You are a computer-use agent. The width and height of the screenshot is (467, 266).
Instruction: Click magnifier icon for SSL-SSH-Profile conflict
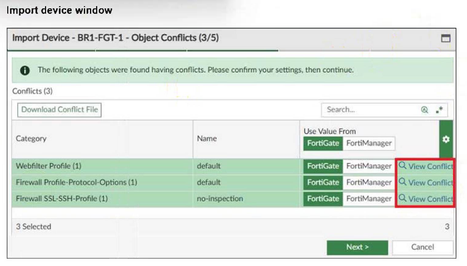(x=403, y=198)
